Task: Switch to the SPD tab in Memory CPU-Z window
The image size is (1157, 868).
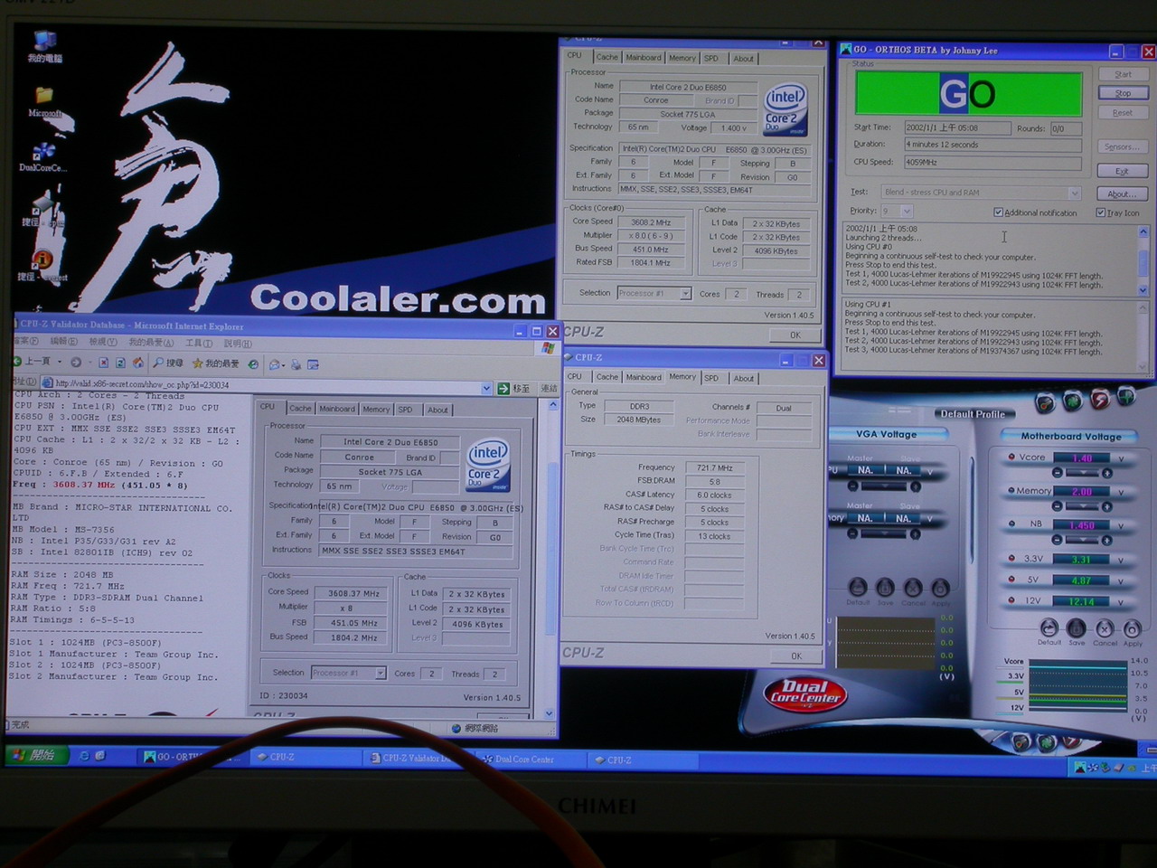Action: pos(712,378)
